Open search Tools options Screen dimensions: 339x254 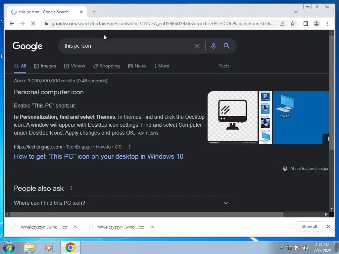(224, 66)
